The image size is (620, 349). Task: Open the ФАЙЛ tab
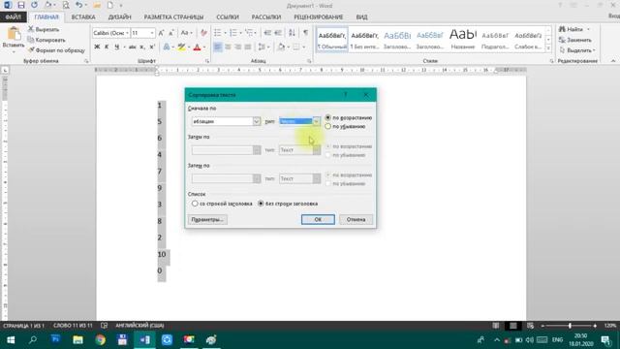pos(13,17)
